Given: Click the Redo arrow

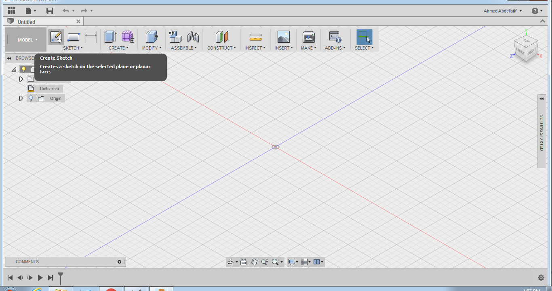Looking at the screenshot, I should (x=84, y=10).
